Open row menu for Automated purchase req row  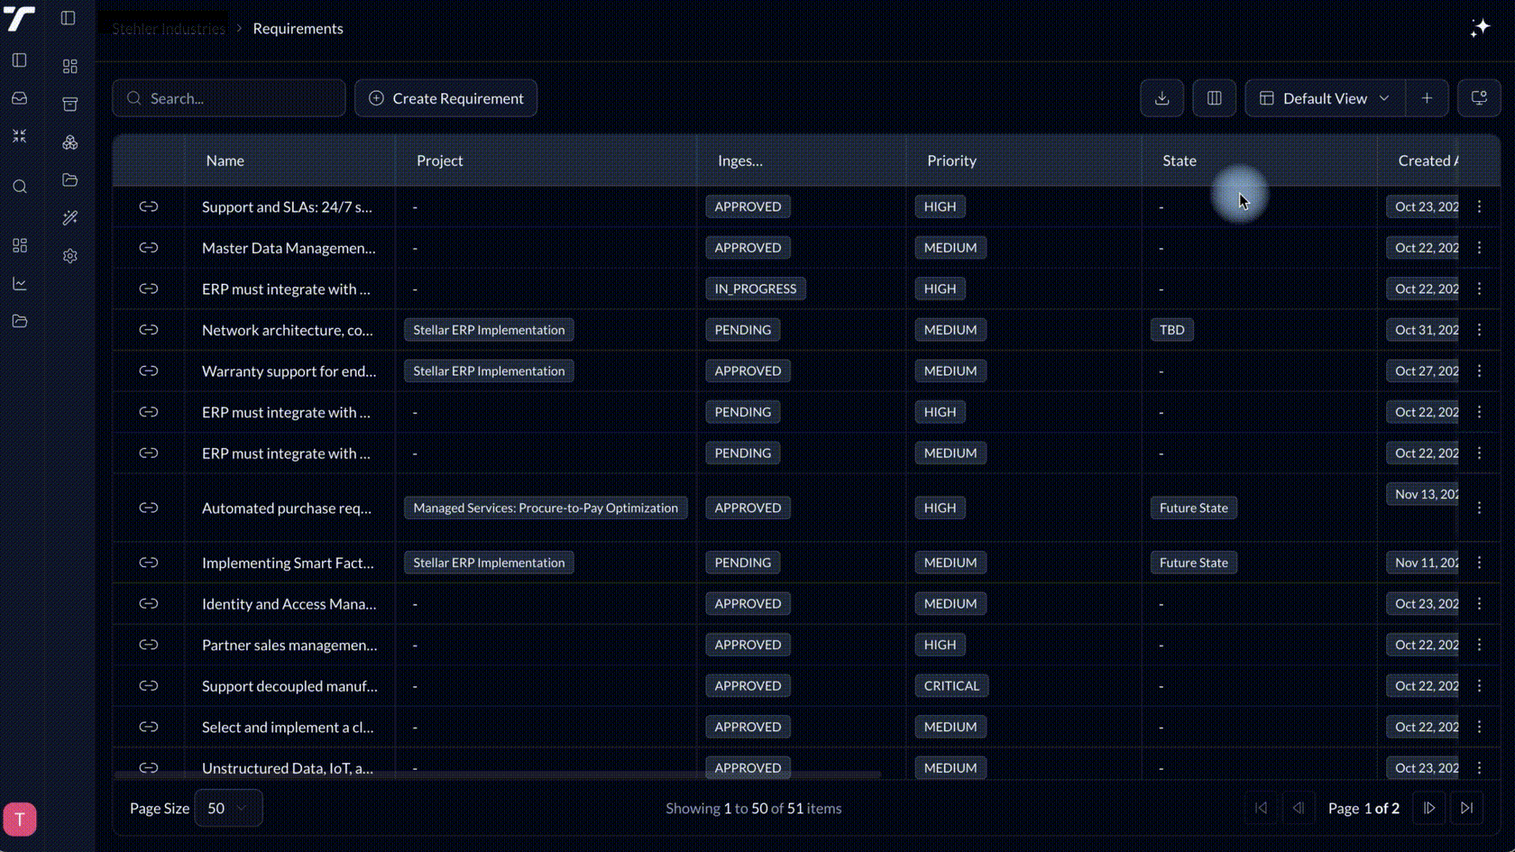1479,508
